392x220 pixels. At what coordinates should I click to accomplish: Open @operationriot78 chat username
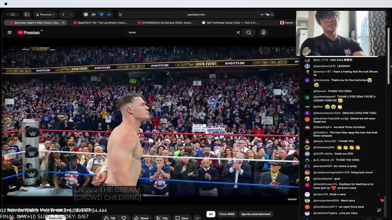coord(324,66)
